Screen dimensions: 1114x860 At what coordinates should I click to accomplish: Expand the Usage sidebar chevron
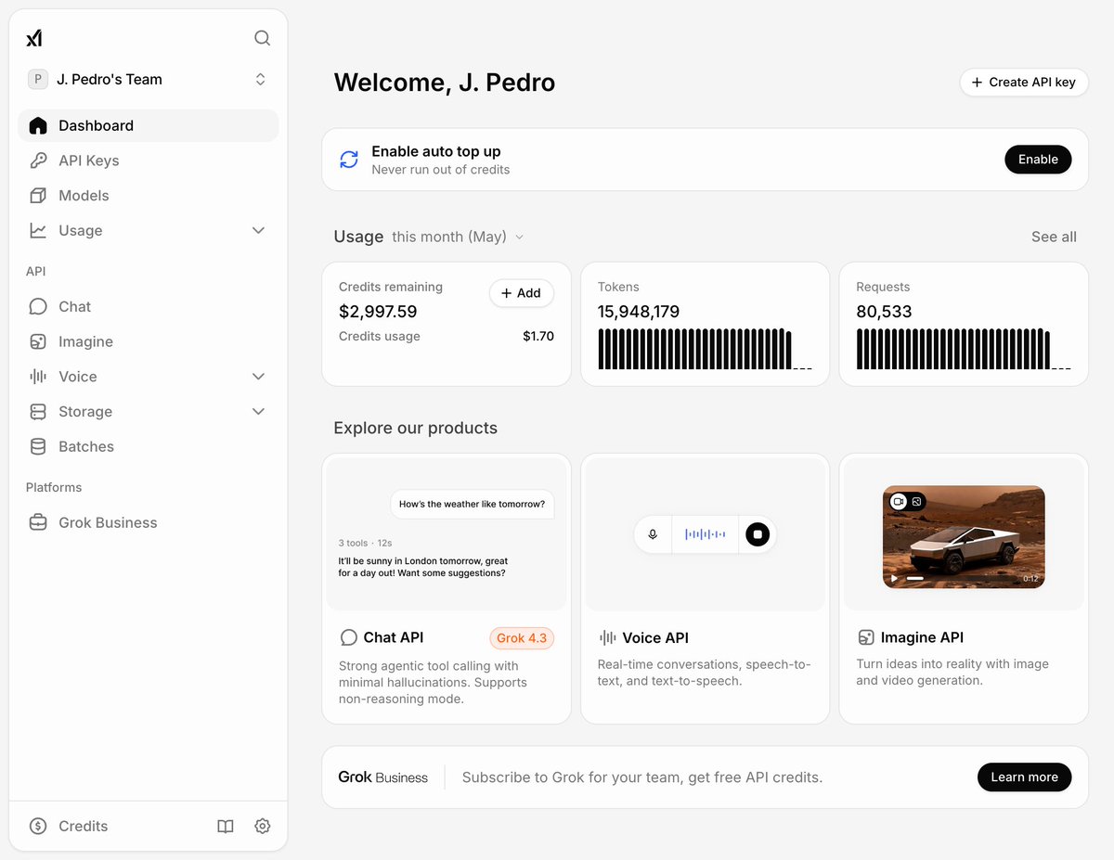click(259, 230)
